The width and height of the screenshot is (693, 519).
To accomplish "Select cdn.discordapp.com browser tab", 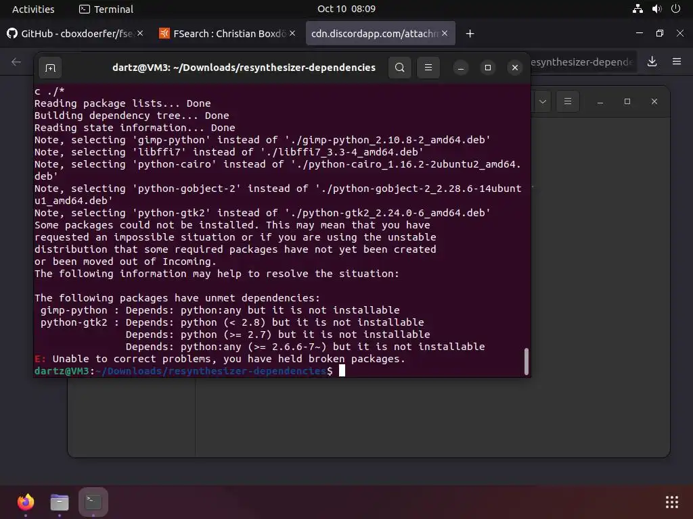I will click(380, 34).
